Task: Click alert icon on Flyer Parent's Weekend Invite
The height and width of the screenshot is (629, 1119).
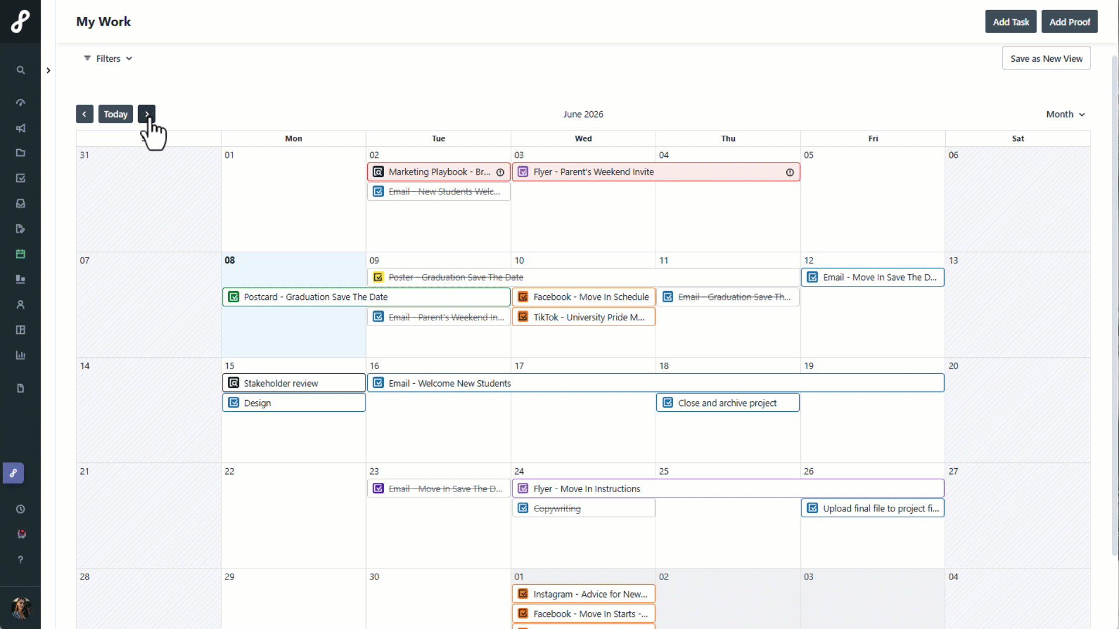Action: [x=790, y=172]
